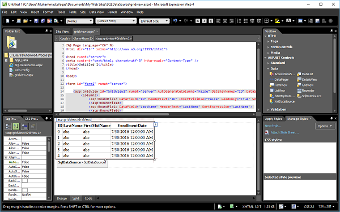Open the Panels menu
This screenshot has height=212, width=340.
tap(112, 12)
